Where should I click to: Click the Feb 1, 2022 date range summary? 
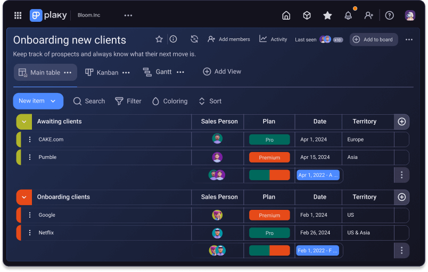tap(317, 251)
